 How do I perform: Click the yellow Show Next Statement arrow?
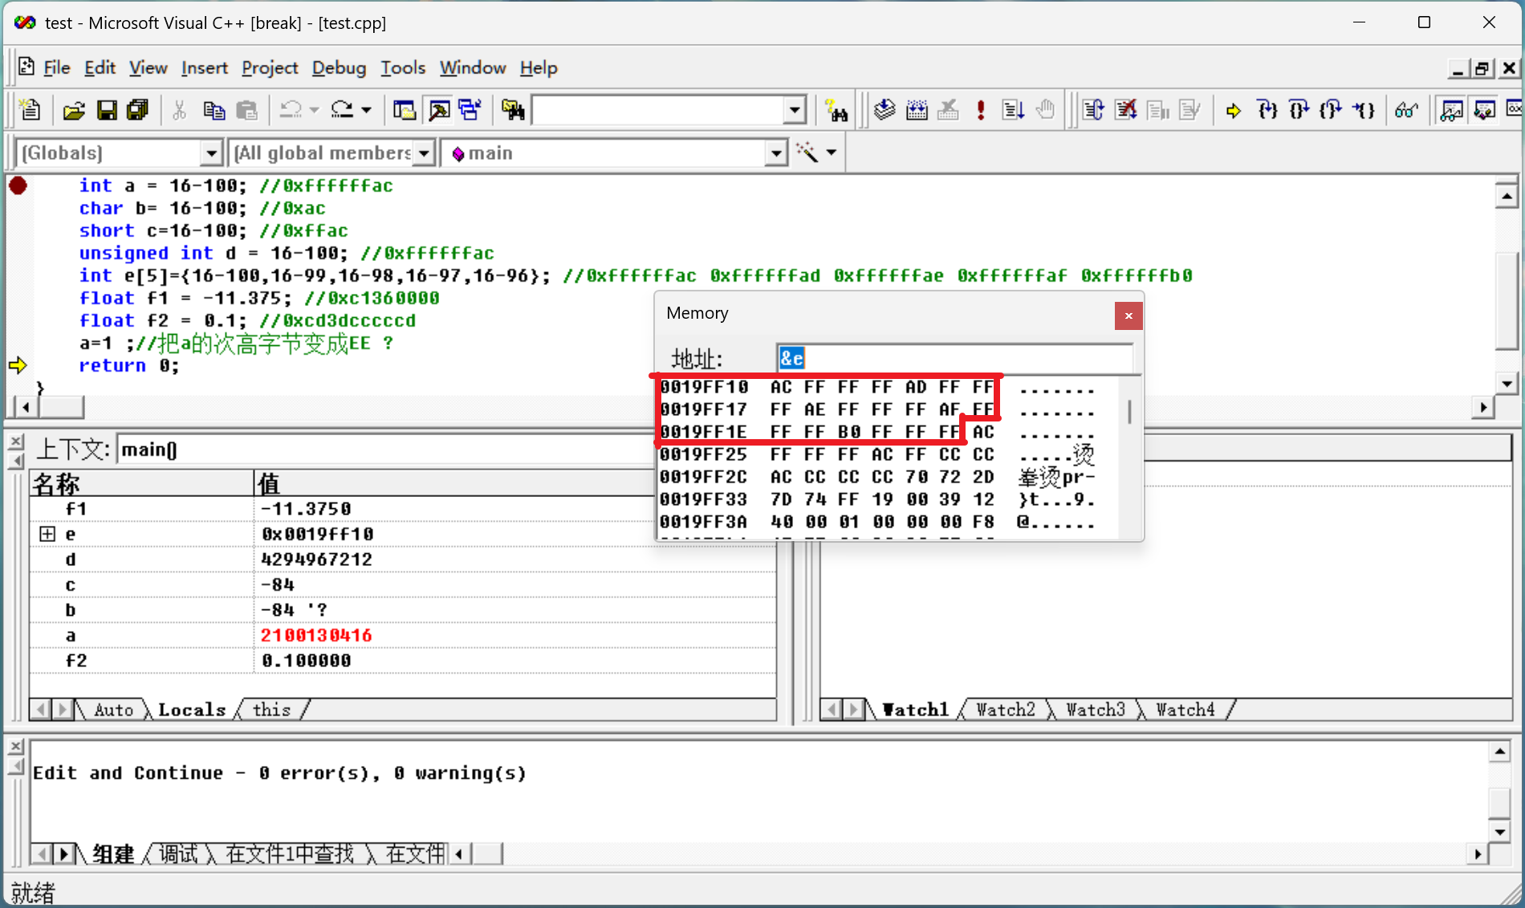[1234, 110]
